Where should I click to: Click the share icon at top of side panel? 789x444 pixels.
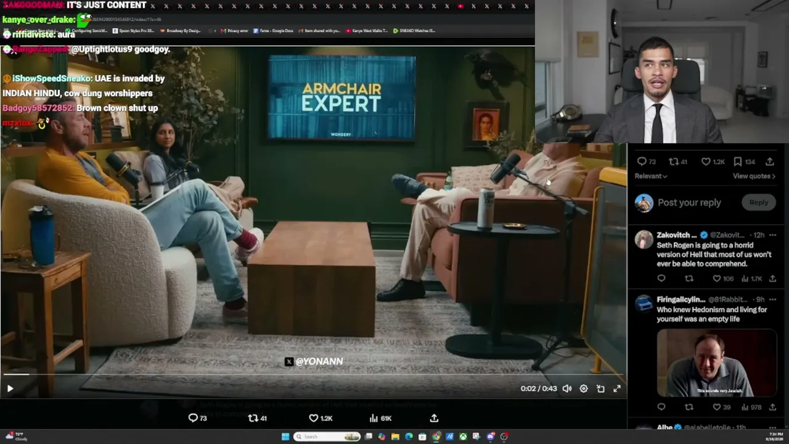click(770, 162)
